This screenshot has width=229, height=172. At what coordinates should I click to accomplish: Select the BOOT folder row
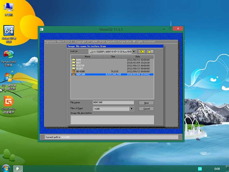coord(112,63)
